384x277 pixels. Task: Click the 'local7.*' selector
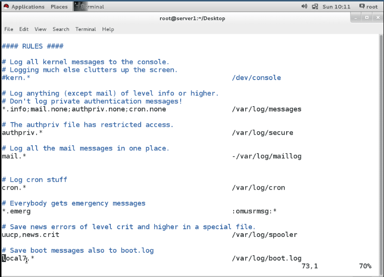(18, 258)
